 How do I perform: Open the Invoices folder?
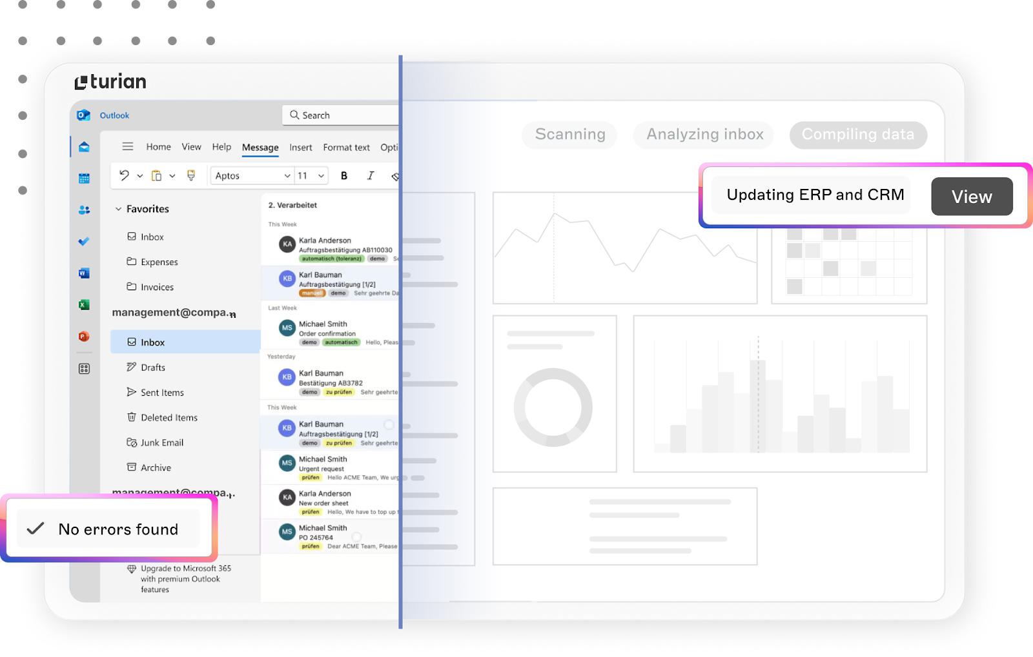point(150,287)
